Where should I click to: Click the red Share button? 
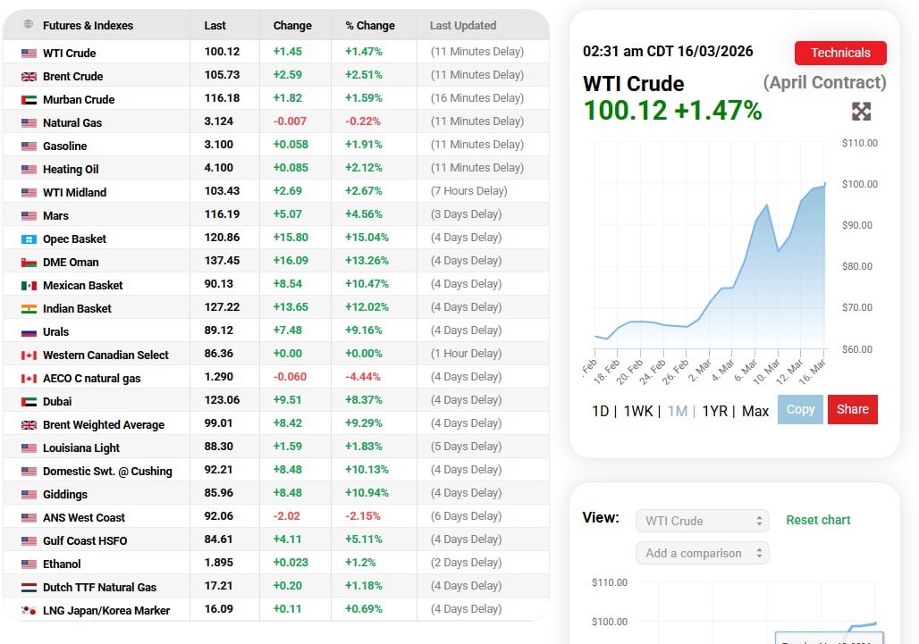pyautogui.click(x=852, y=409)
